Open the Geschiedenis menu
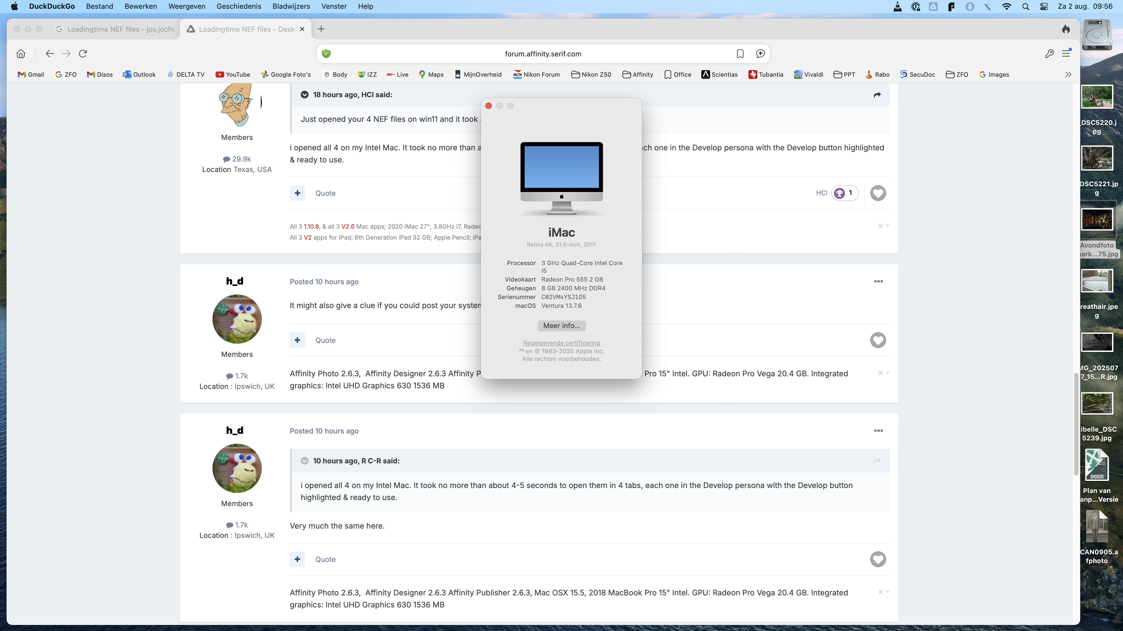 click(239, 6)
